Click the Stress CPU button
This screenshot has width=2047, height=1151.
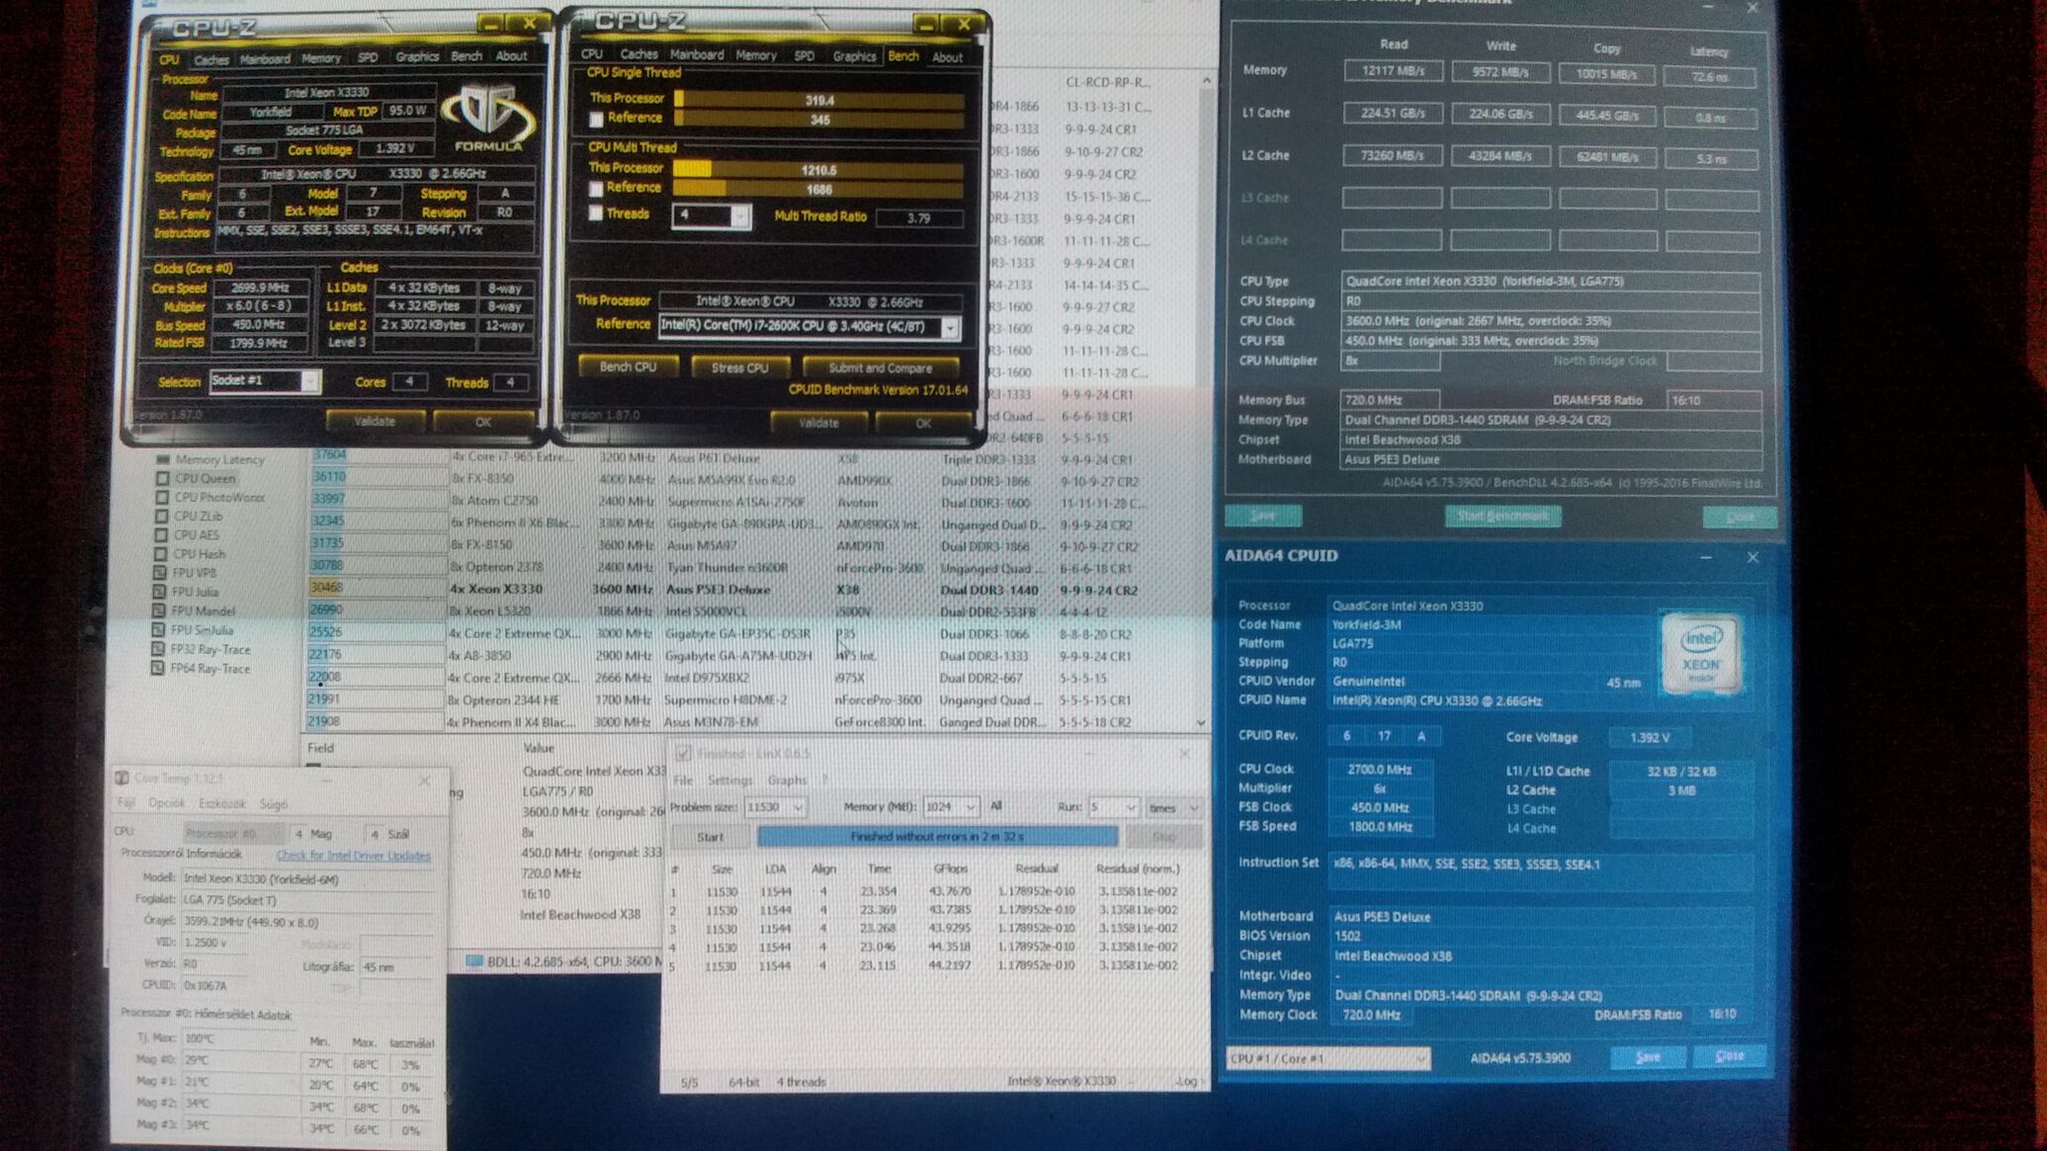(739, 368)
